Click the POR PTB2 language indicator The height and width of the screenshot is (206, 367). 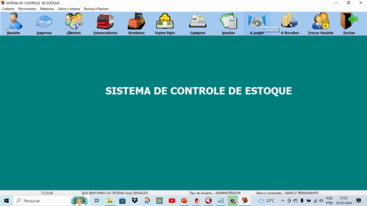tap(329, 201)
